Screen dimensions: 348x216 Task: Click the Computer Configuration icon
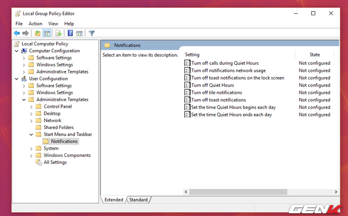[x=24, y=51]
